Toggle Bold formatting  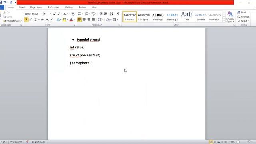26,20
